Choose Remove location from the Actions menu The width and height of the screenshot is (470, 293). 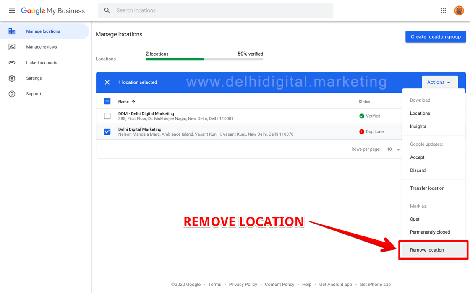pyautogui.click(x=427, y=249)
